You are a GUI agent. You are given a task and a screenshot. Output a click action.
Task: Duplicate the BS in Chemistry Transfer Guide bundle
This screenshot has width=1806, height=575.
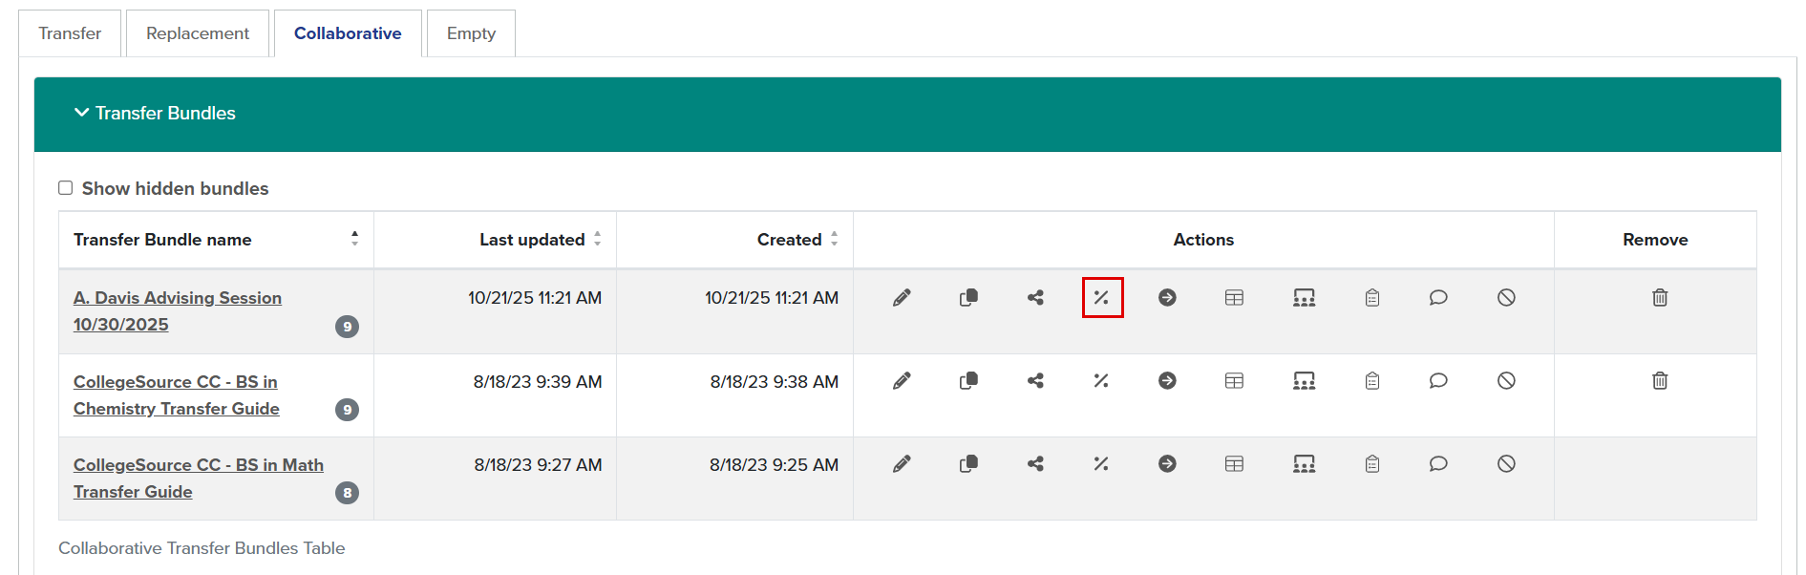point(967,380)
